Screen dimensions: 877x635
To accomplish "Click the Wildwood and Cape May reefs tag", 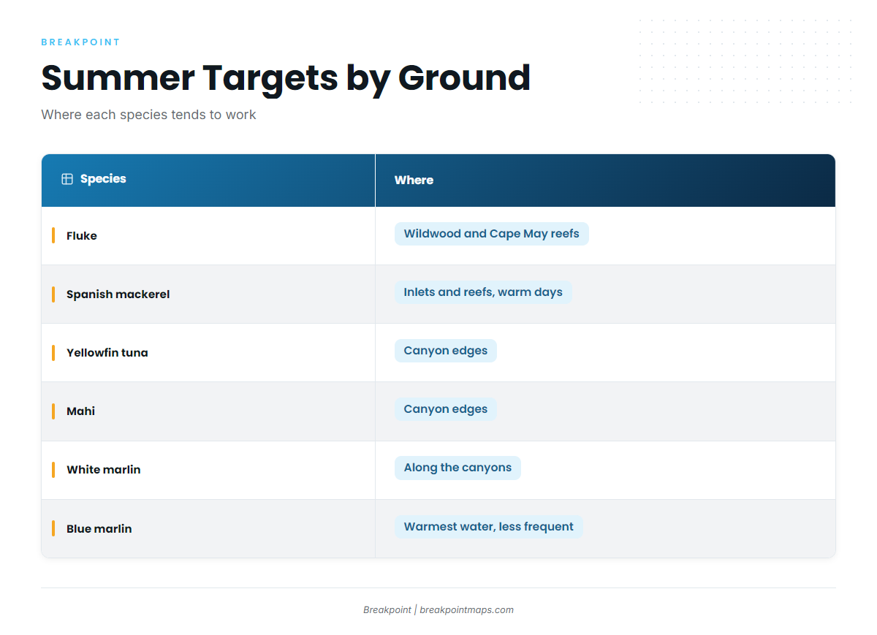I will (491, 234).
